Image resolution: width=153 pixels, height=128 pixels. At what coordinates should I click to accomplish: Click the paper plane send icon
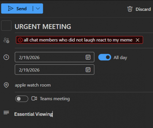[x=11, y=9]
